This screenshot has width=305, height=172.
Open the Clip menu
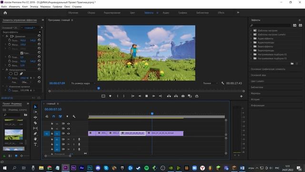point(25,7)
